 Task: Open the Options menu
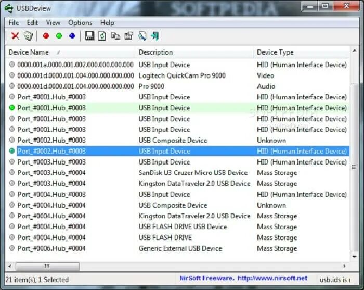[x=80, y=23]
